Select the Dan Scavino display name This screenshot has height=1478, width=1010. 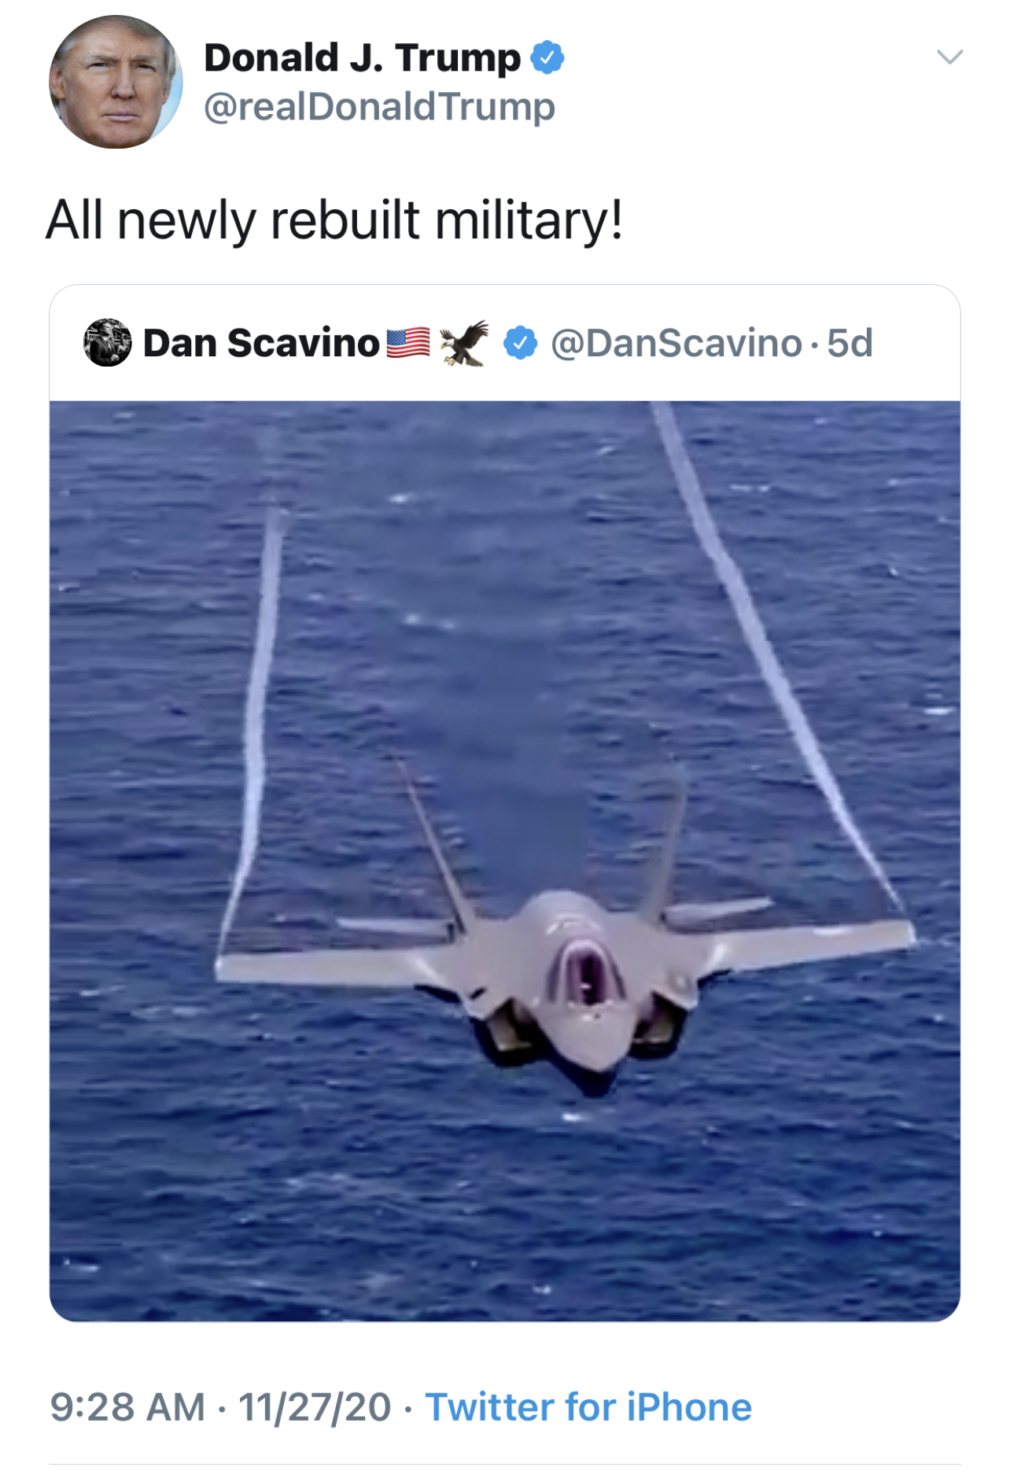[x=261, y=344]
